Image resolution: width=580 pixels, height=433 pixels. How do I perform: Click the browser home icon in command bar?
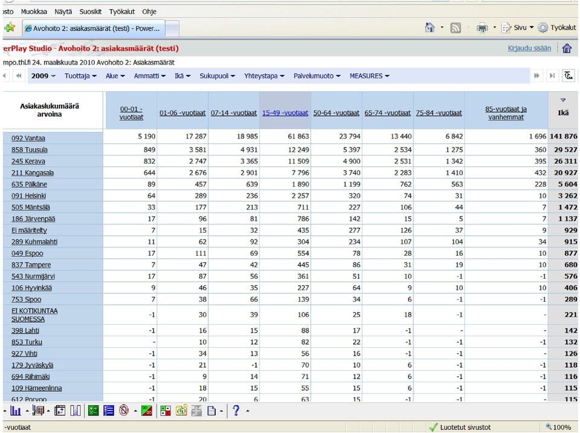pos(430,27)
